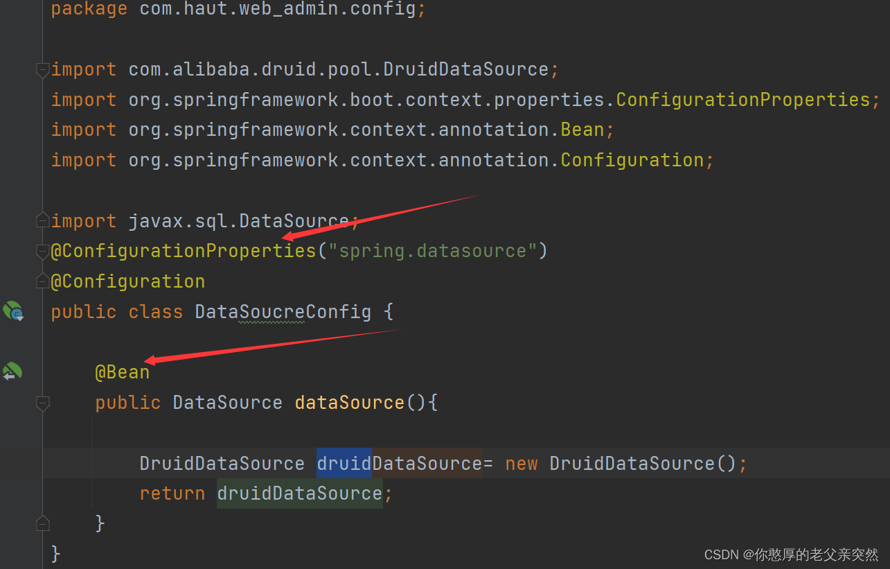Click the fold chevron beside dataSource method
This screenshot has width=890, height=569.
pyautogui.click(x=42, y=403)
